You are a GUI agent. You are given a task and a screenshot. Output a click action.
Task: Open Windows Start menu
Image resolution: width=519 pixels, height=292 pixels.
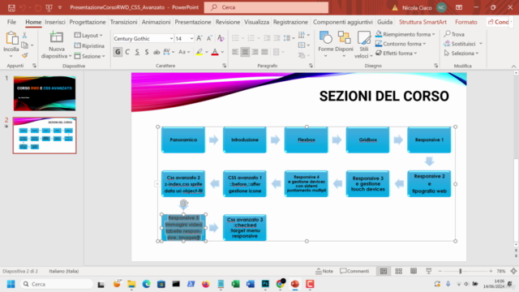(11, 284)
